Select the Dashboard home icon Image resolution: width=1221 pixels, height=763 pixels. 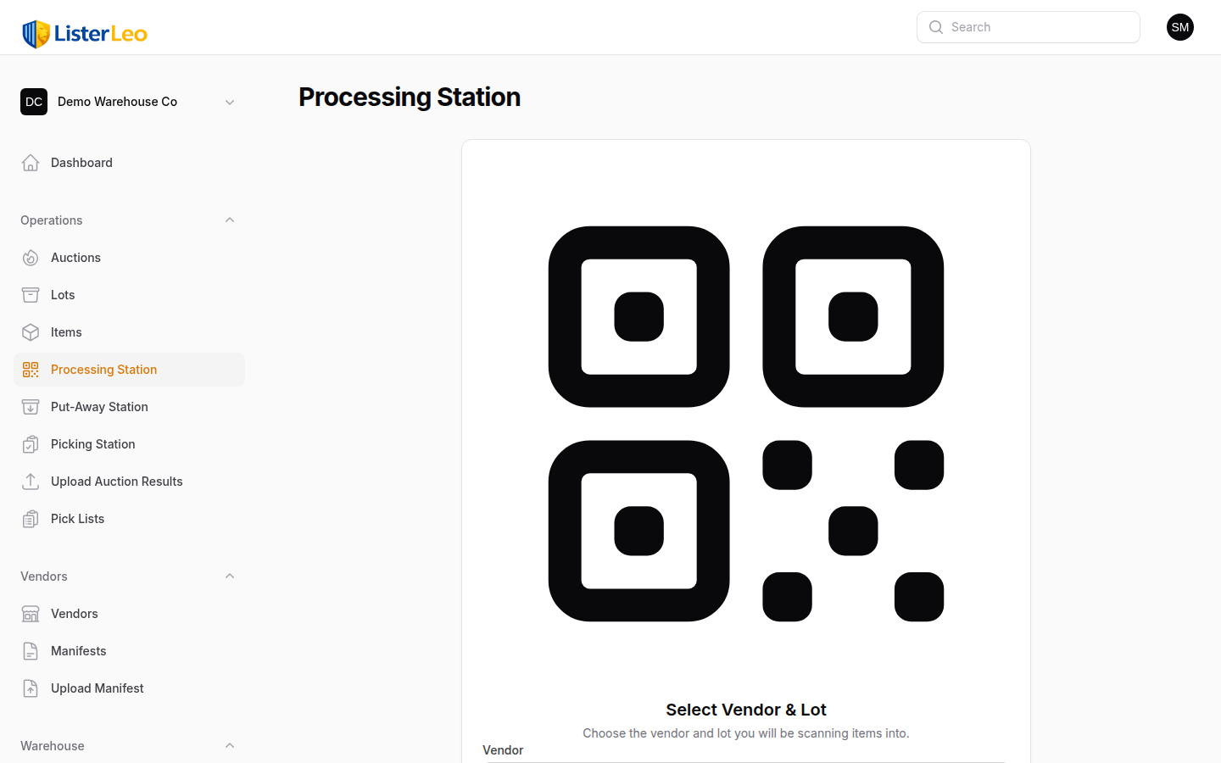coord(30,162)
